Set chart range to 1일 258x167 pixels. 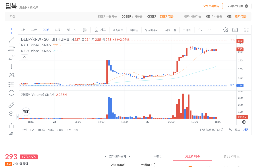pos(76,130)
